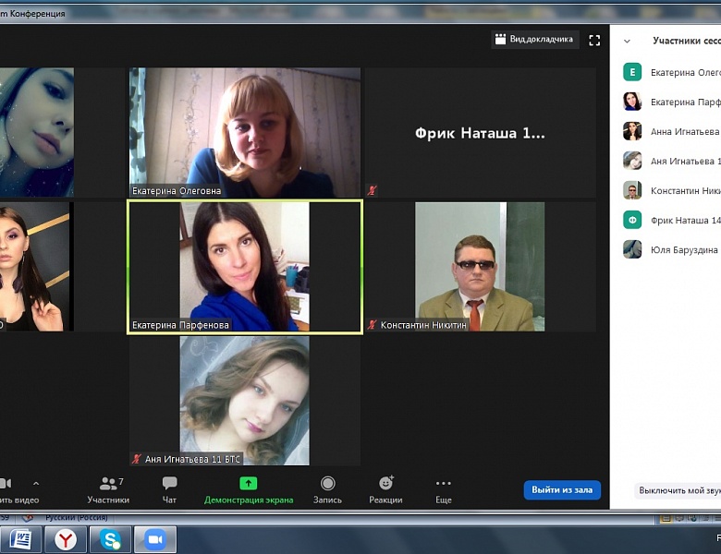Image resolution: width=721 pixels, height=554 pixels.
Task: Click green Ф avatar of Фрик Наташа
Action: (632, 220)
